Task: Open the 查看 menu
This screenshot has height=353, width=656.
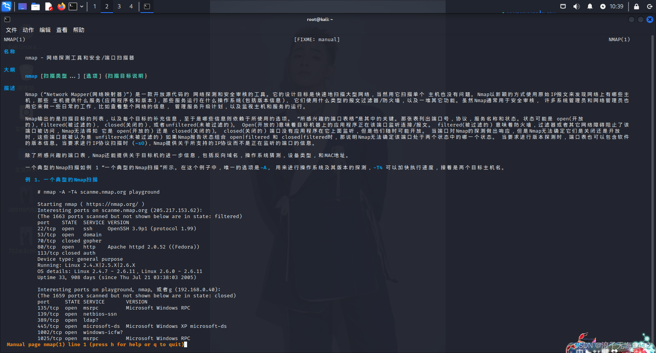Action: (x=62, y=30)
